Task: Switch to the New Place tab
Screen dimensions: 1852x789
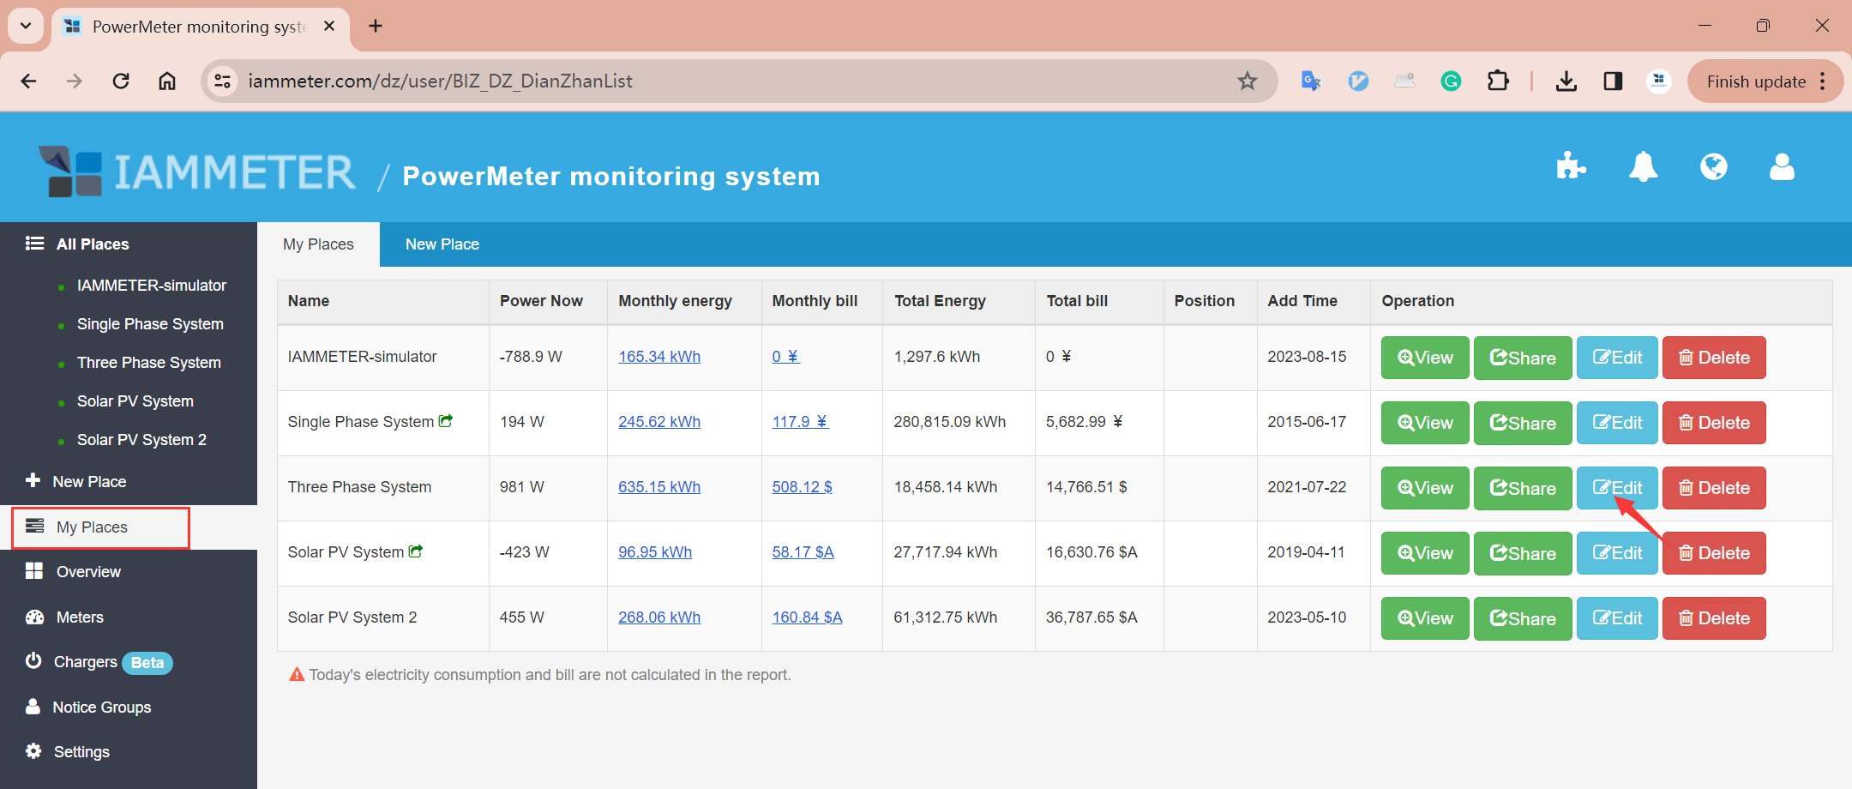Action: tap(442, 244)
